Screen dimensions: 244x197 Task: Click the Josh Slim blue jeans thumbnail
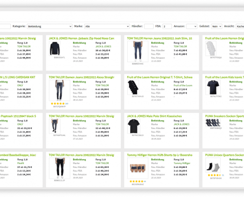click(138, 51)
